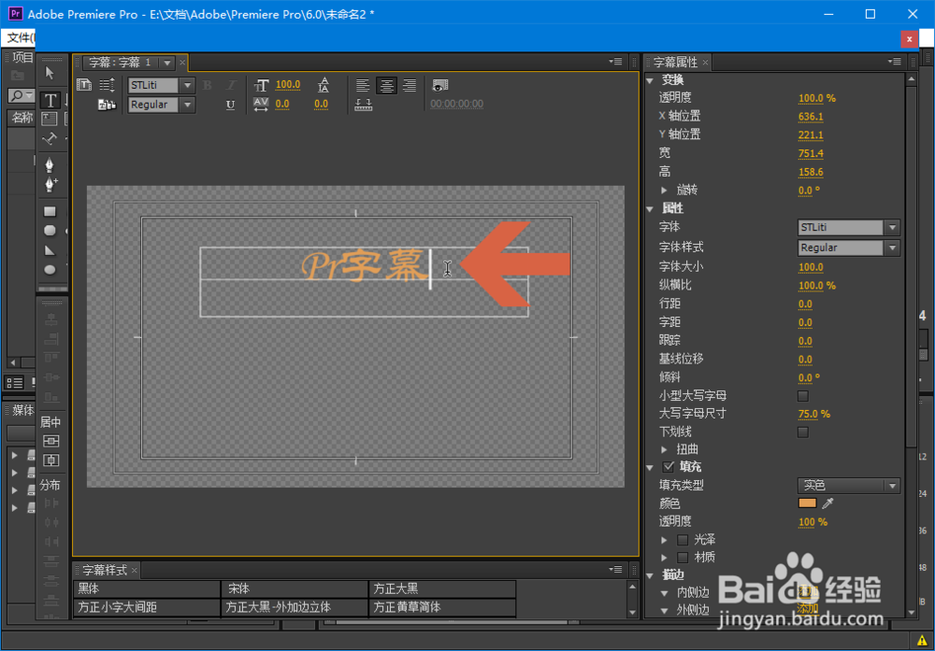Apply the 方正黄草简体 style
Image resolution: width=935 pixels, height=651 pixels.
coord(442,607)
